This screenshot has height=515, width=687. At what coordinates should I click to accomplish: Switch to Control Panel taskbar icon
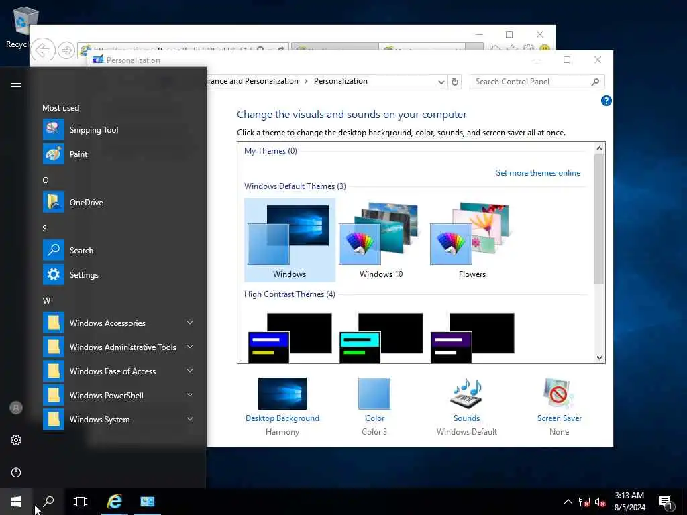coord(147,502)
